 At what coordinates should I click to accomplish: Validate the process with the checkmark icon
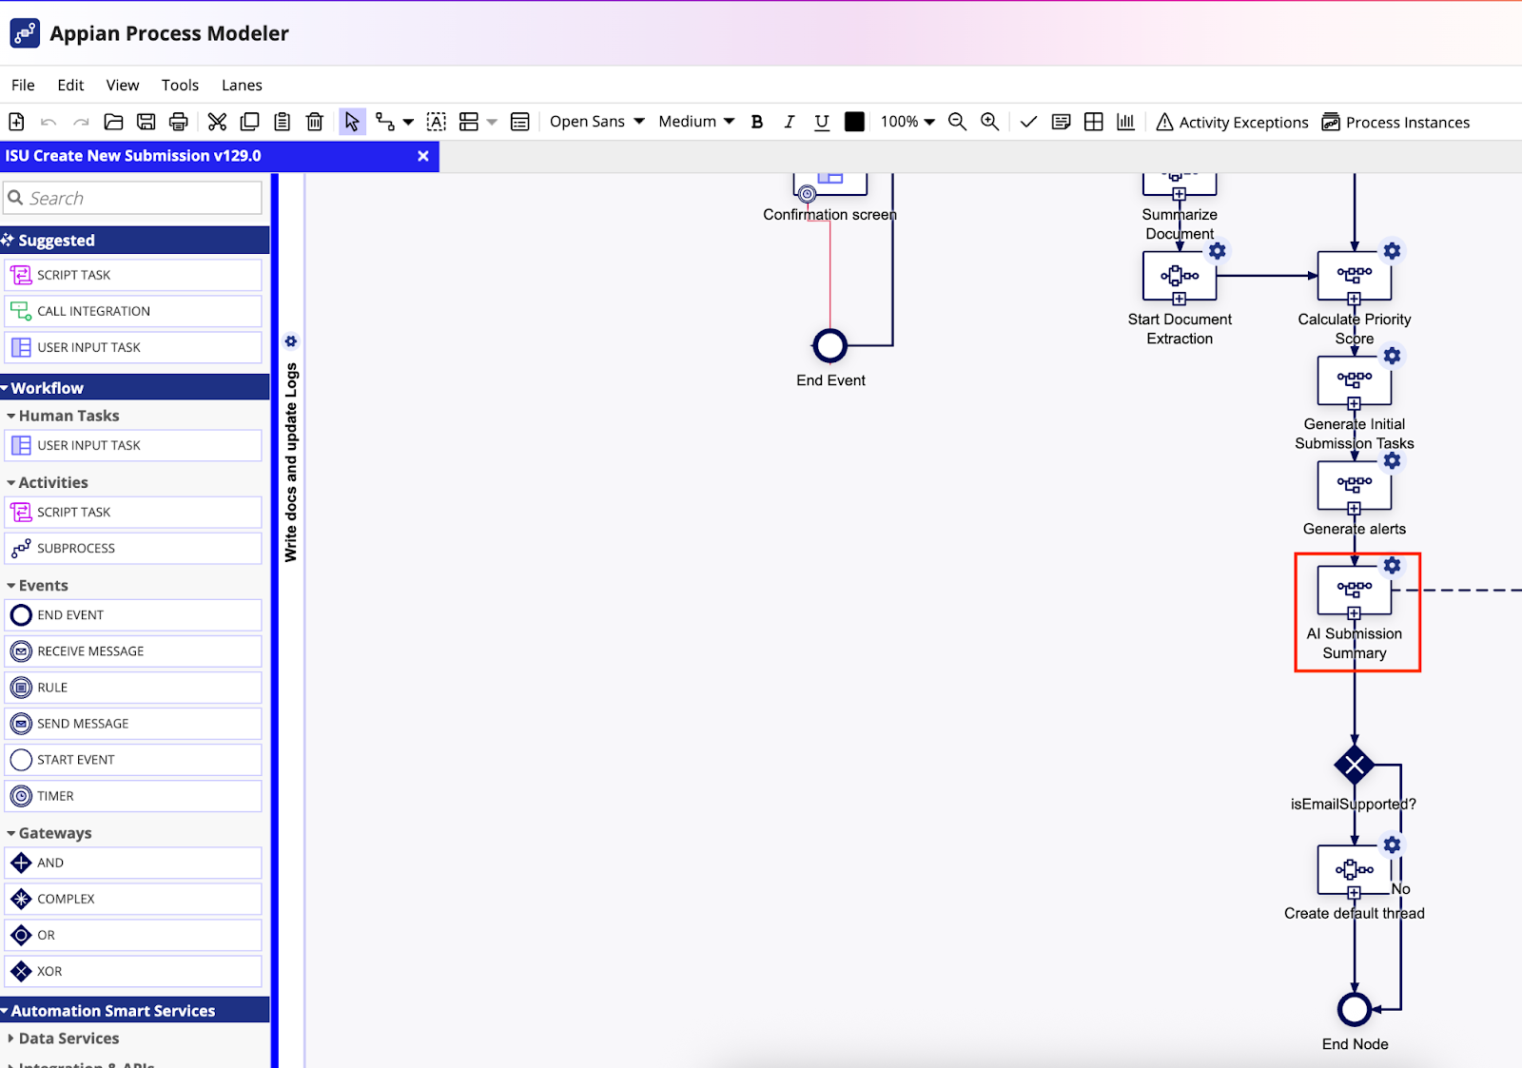[x=1028, y=122]
